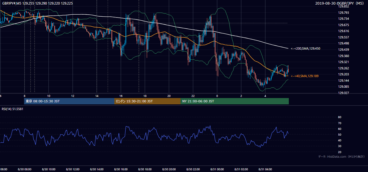
Task: Click the 8/30 22:00 time axis label
Action: point(193,169)
